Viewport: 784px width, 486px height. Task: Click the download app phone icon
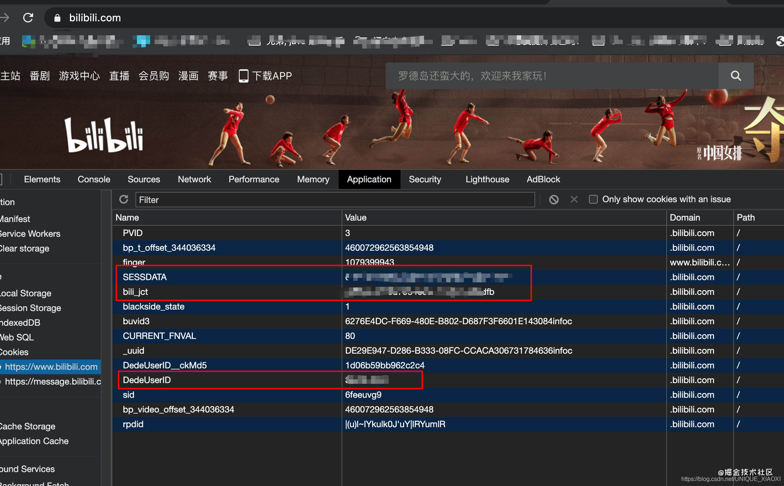(x=243, y=76)
